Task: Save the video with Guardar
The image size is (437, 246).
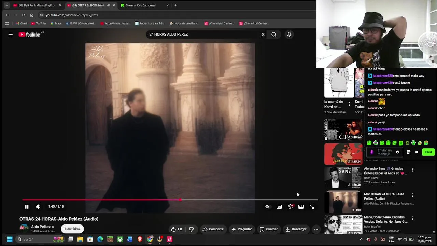Action: click(x=269, y=229)
